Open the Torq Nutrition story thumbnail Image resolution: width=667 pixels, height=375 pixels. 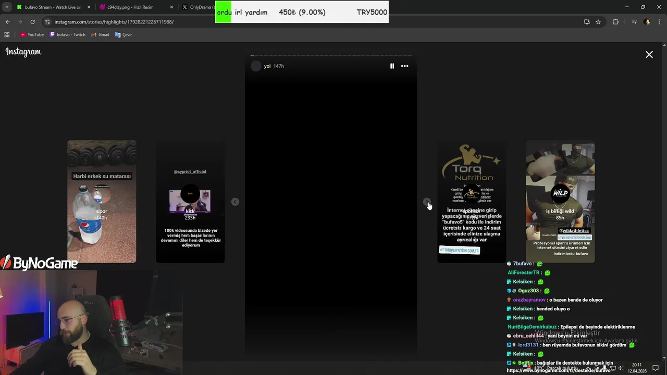tap(472, 202)
